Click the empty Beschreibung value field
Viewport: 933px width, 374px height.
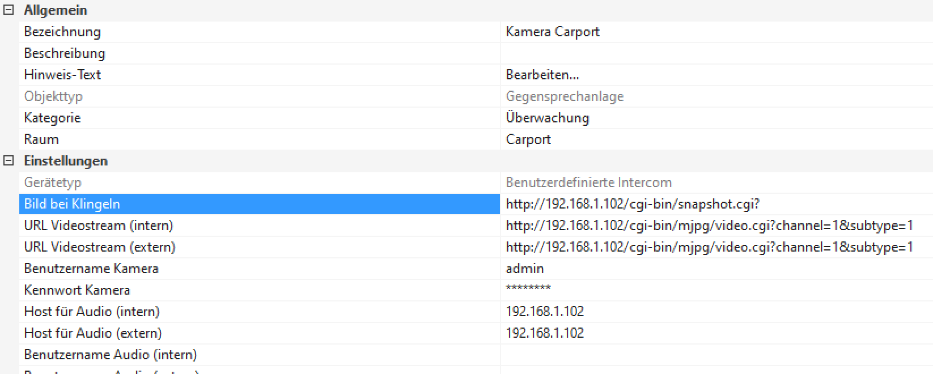click(714, 53)
